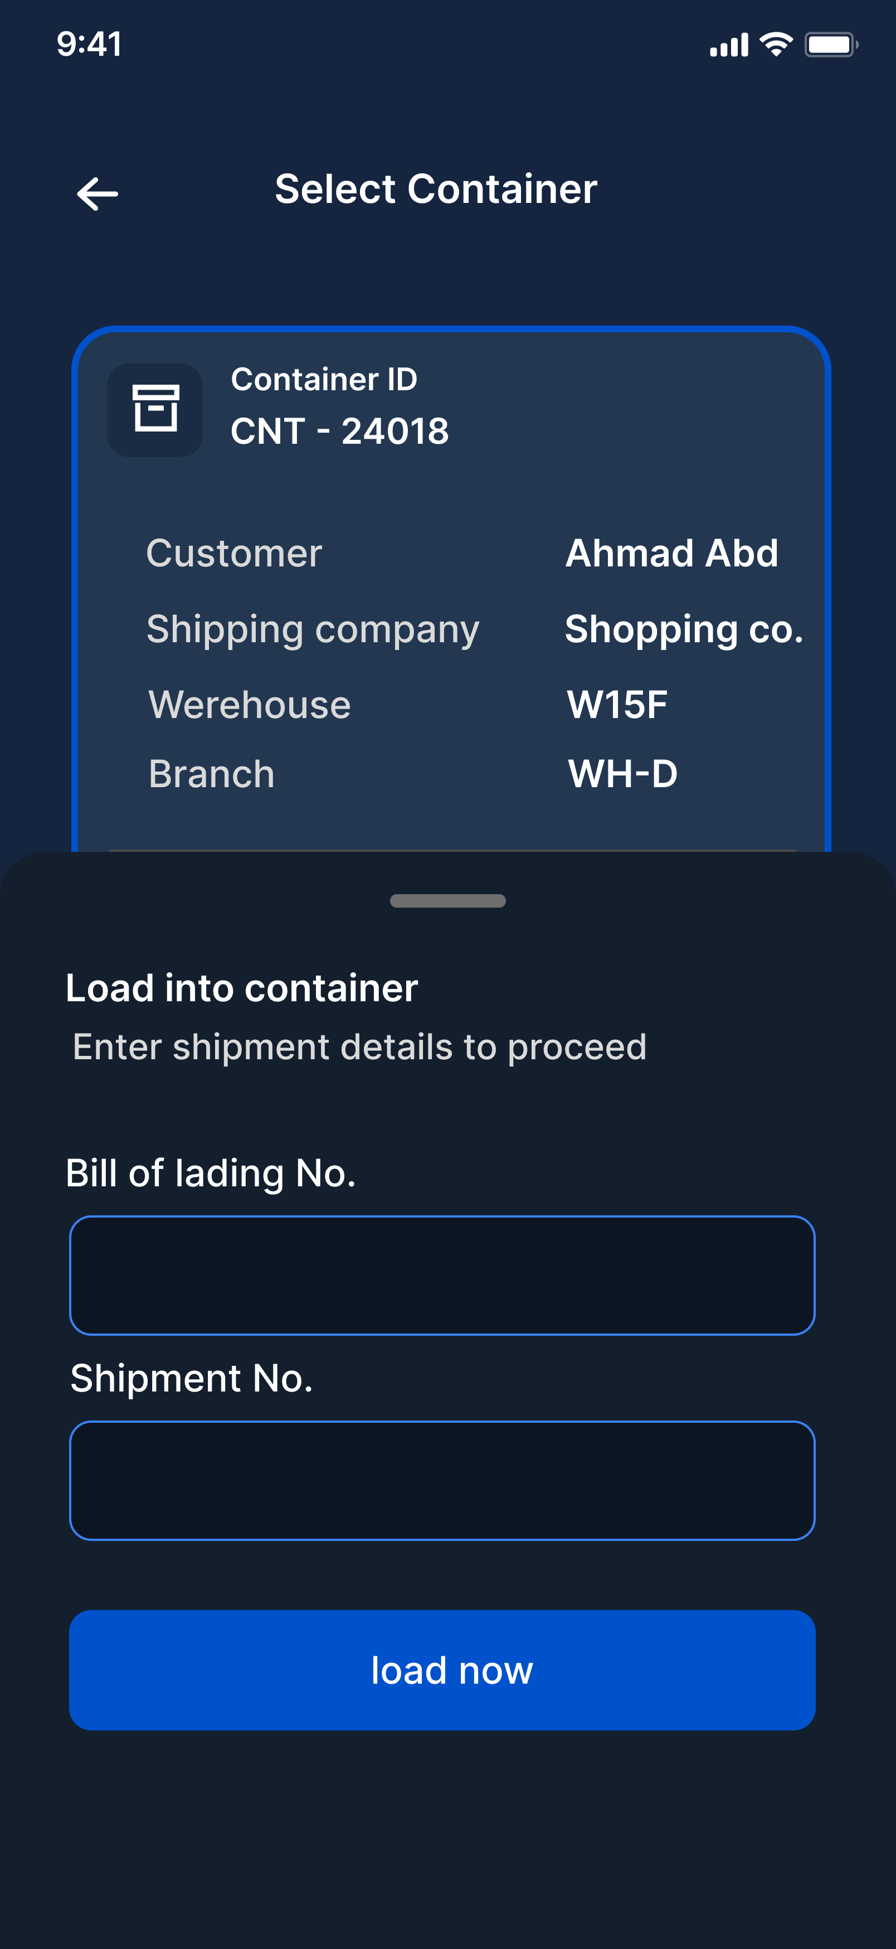Click the W15F warehouse value

pos(617,705)
